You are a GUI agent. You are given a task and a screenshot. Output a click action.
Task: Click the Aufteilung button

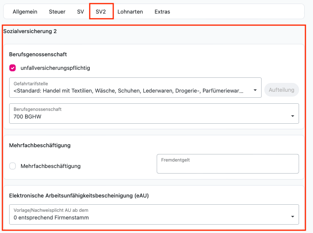282,90
